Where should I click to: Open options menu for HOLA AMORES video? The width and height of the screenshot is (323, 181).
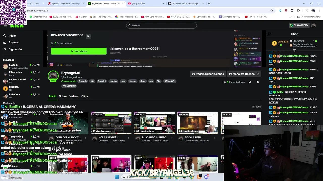(129, 138)
